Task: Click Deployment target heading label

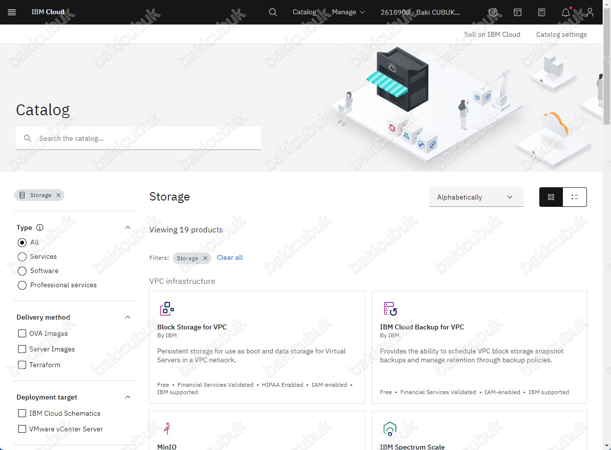Action: coord(47,397)
